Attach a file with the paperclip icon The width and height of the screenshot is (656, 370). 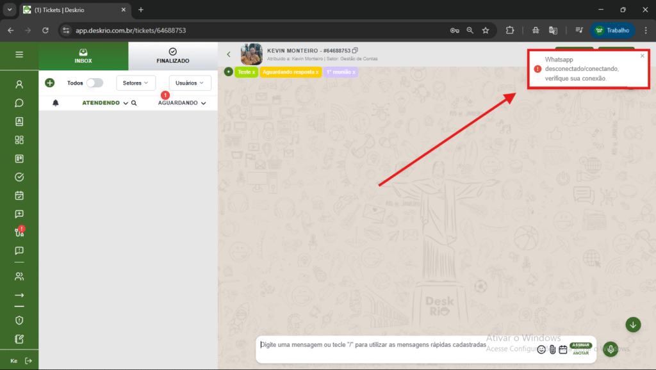(553, 350)
